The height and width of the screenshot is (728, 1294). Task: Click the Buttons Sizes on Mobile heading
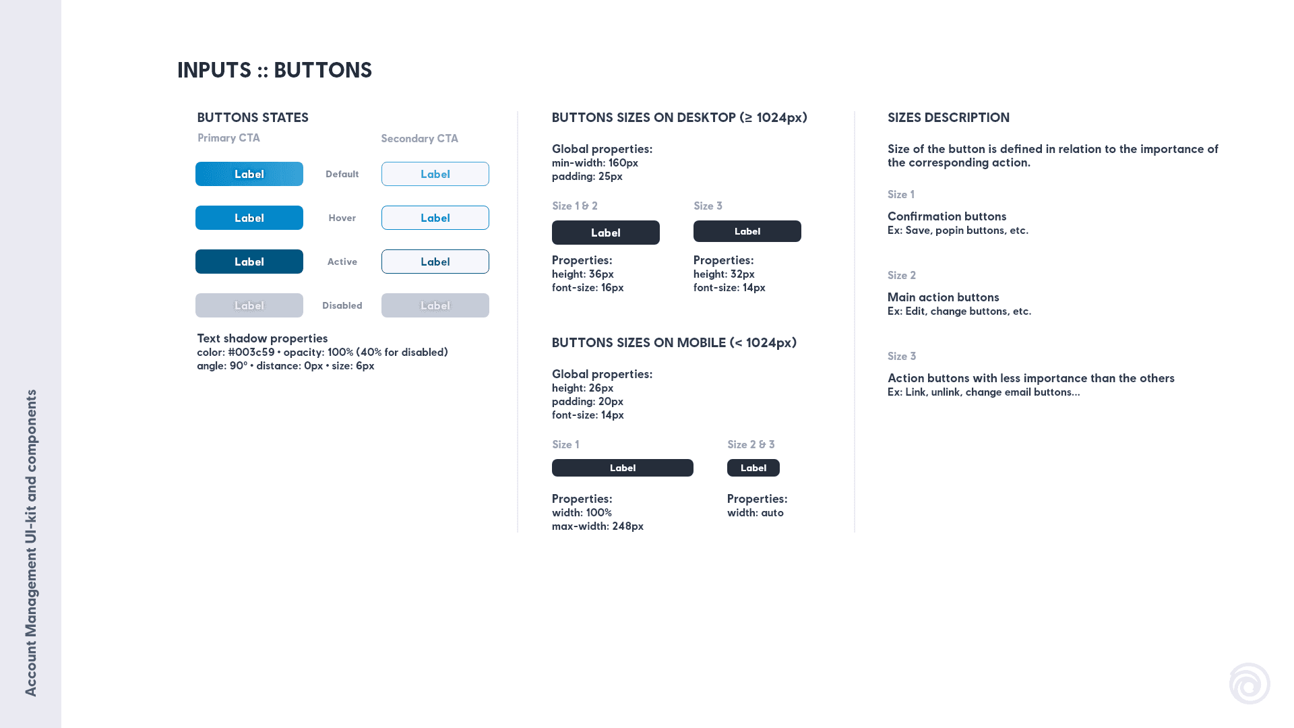coord(674,342)
